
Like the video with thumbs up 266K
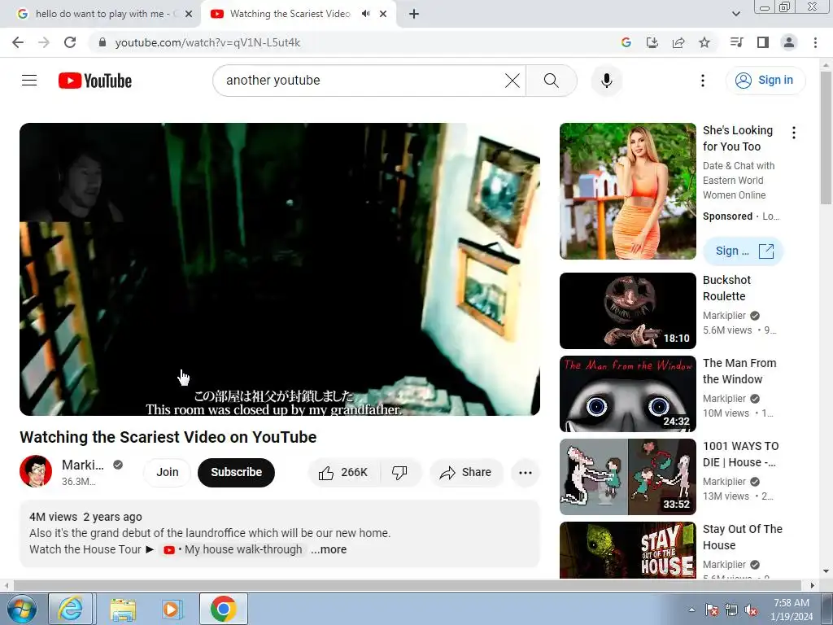click(344, 473)
